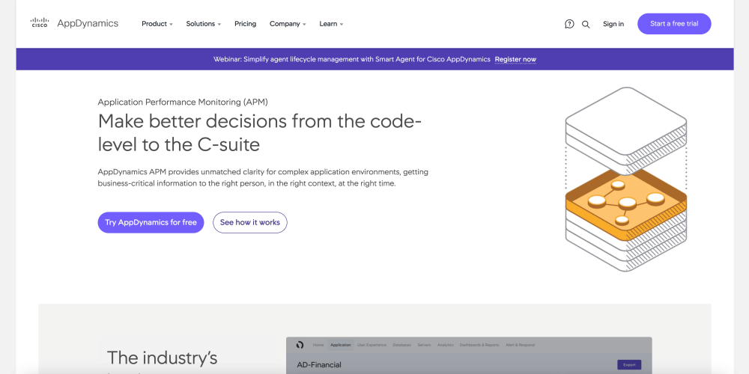The height and width of the screenshot is (374, 749).
Task: Expand the Solutions dropdown menu
Action: tap(203, 24)
